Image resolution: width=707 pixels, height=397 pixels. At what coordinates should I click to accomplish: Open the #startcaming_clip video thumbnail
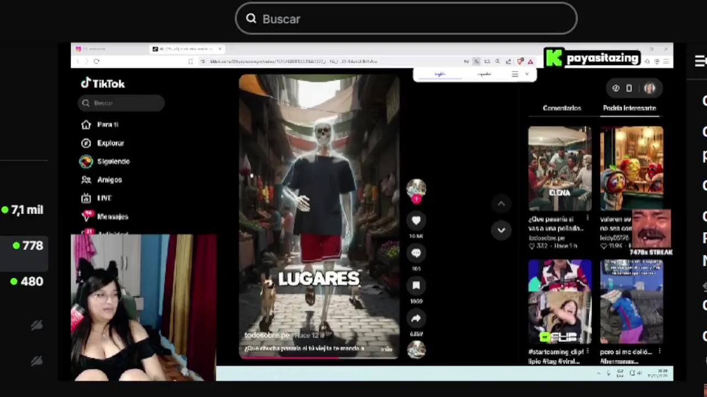[560, 302]
